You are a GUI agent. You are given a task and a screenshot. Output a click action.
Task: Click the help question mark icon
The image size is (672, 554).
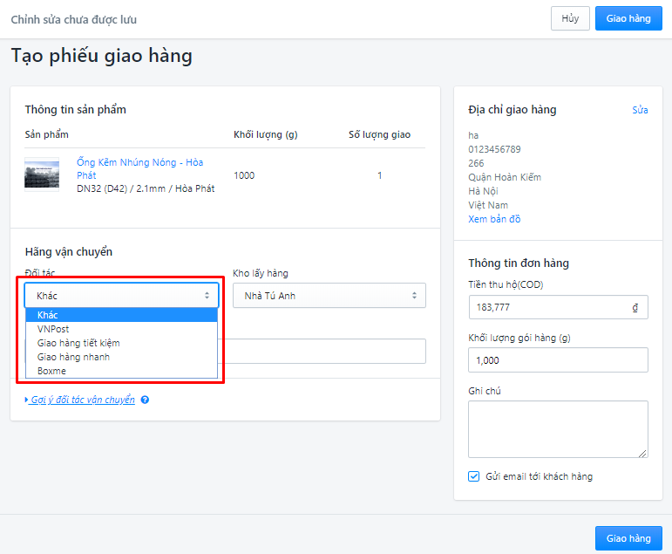[x=145, y=400]
